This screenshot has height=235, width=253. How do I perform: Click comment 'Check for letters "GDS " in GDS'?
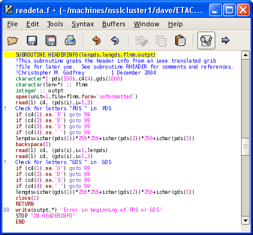point(63,162)
